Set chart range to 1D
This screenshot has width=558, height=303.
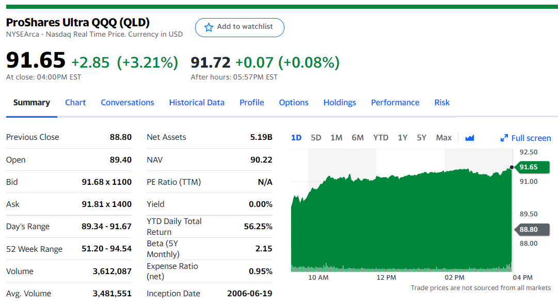click(296, 138)
